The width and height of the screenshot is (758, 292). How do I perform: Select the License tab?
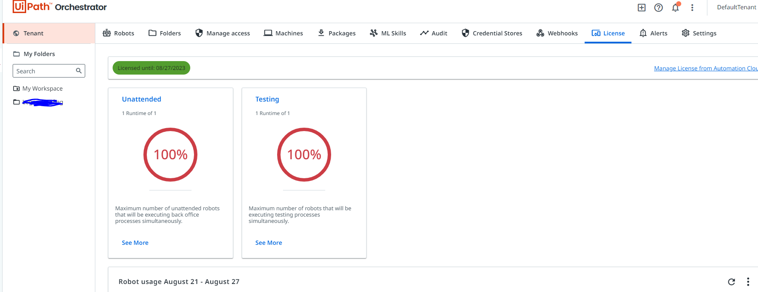(x=608, y=33)
